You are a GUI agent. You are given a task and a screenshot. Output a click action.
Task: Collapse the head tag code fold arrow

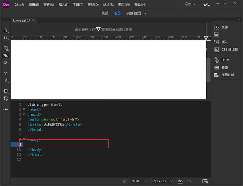pyautogui.click(x=24, y=114)
